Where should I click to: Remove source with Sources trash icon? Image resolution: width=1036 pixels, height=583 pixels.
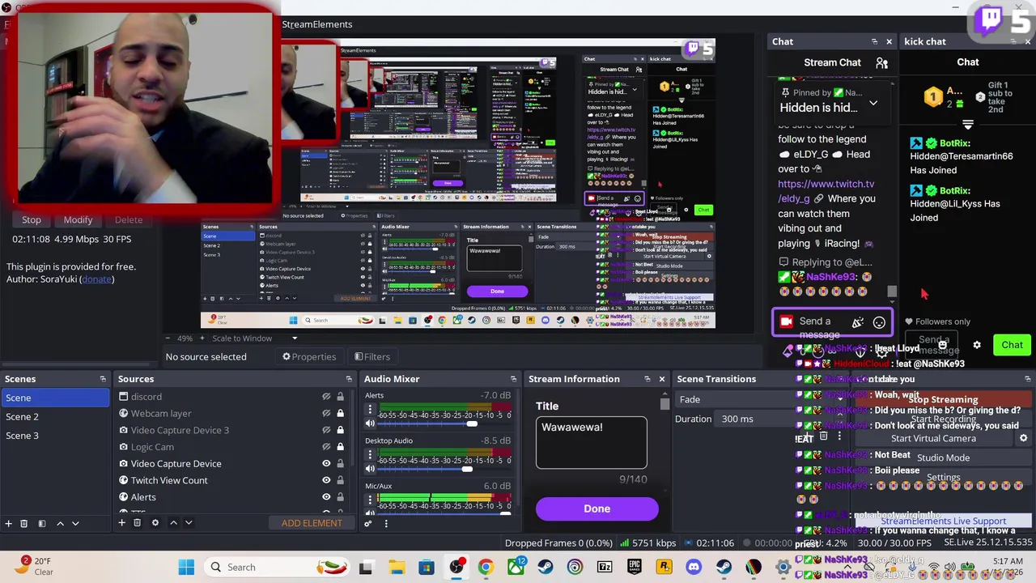(x=137, y=523)
